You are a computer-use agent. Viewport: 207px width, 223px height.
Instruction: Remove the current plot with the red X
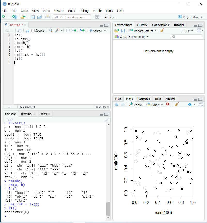click(168, 104)
